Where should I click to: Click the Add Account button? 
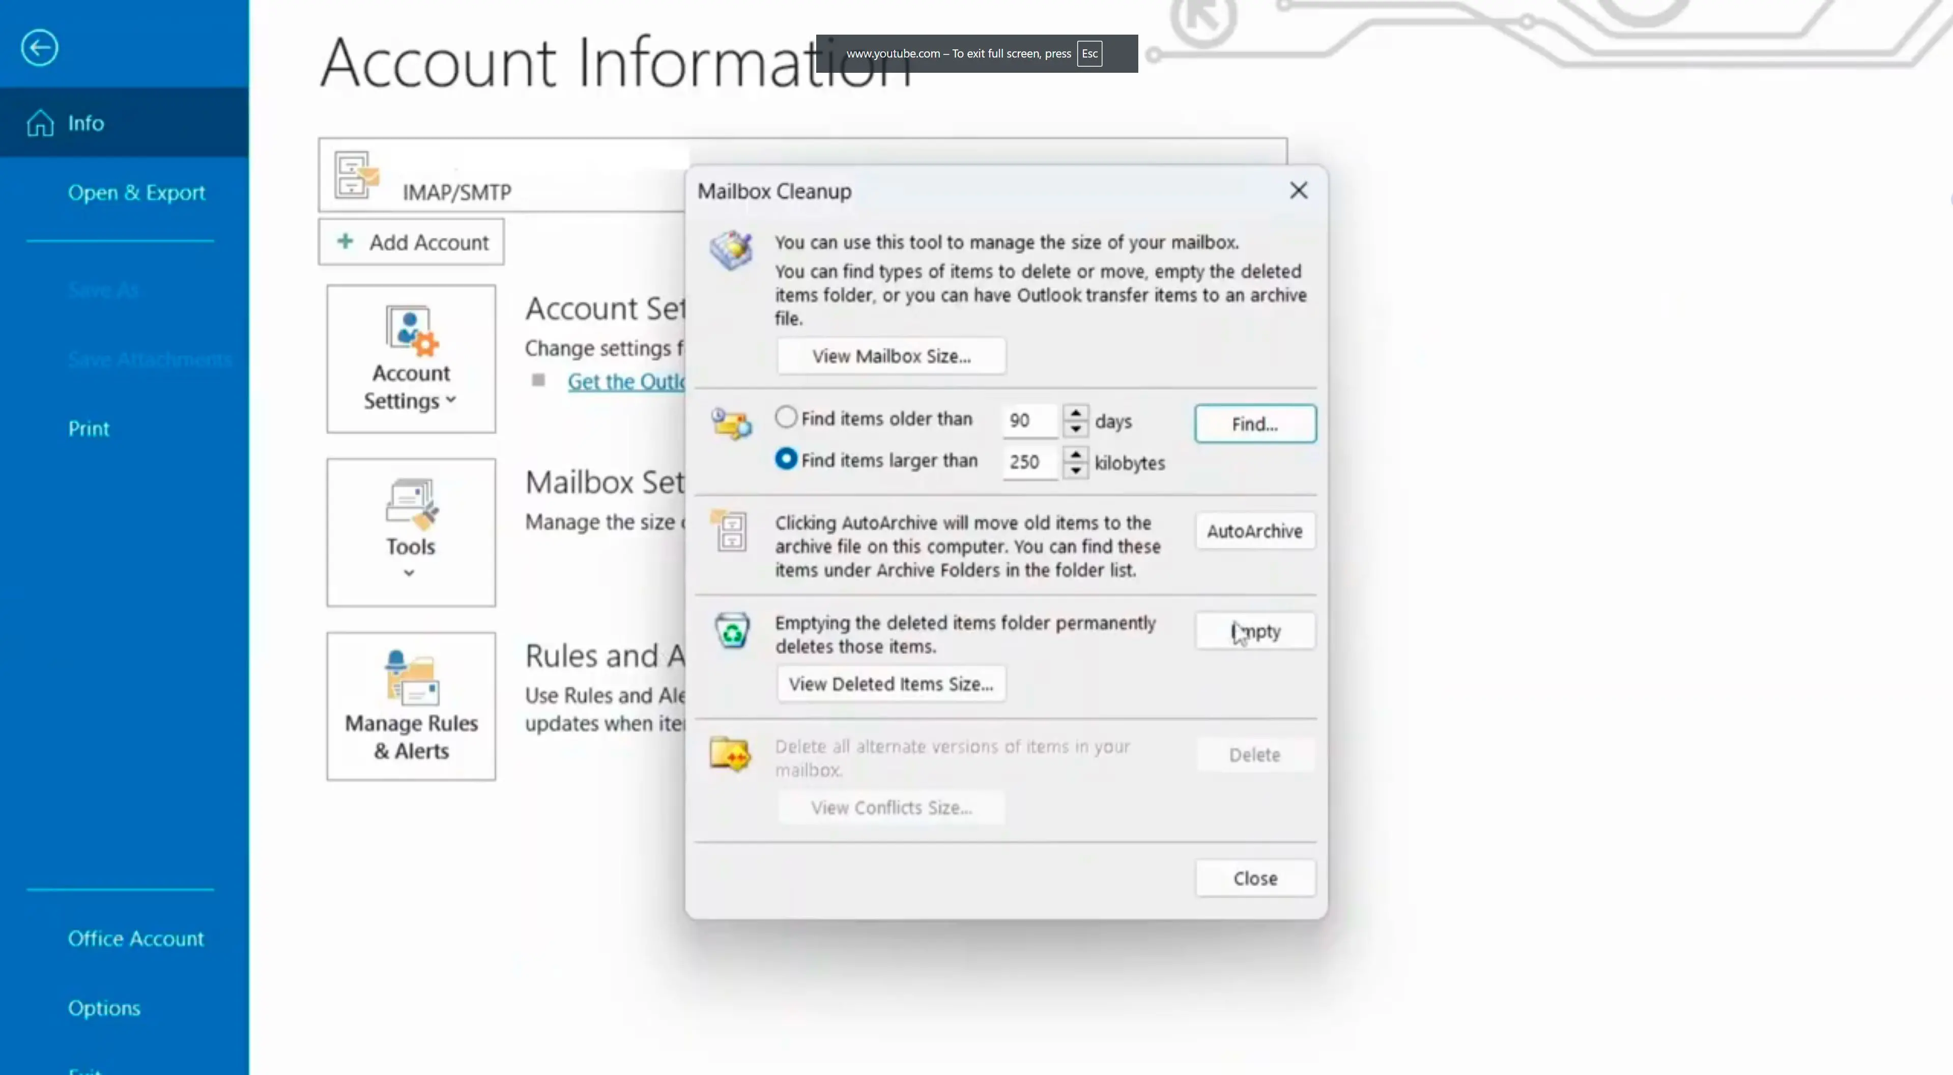coord(411,242)
